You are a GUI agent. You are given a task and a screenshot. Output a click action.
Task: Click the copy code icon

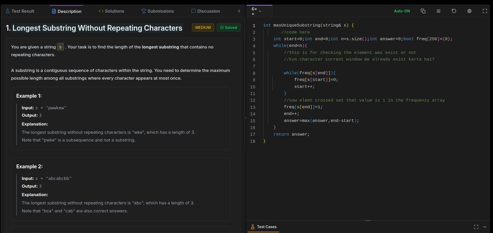(x=423, y=11)
